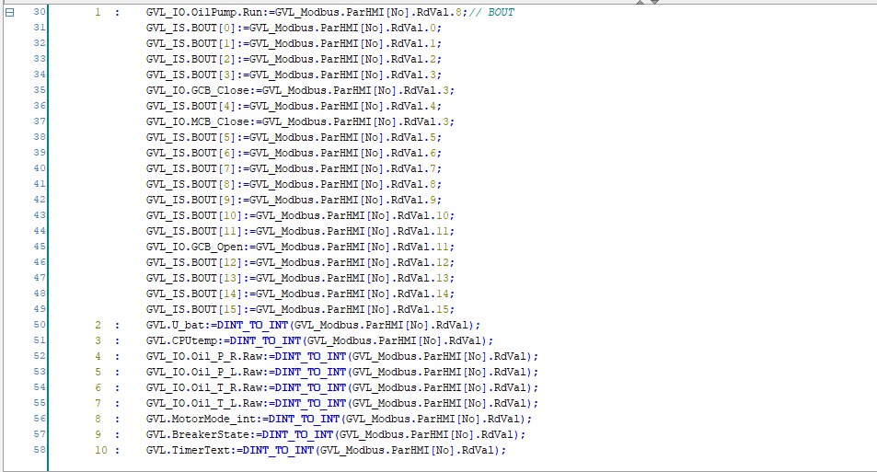Click case label 8 before MotorMode_int

coord(98,420)
